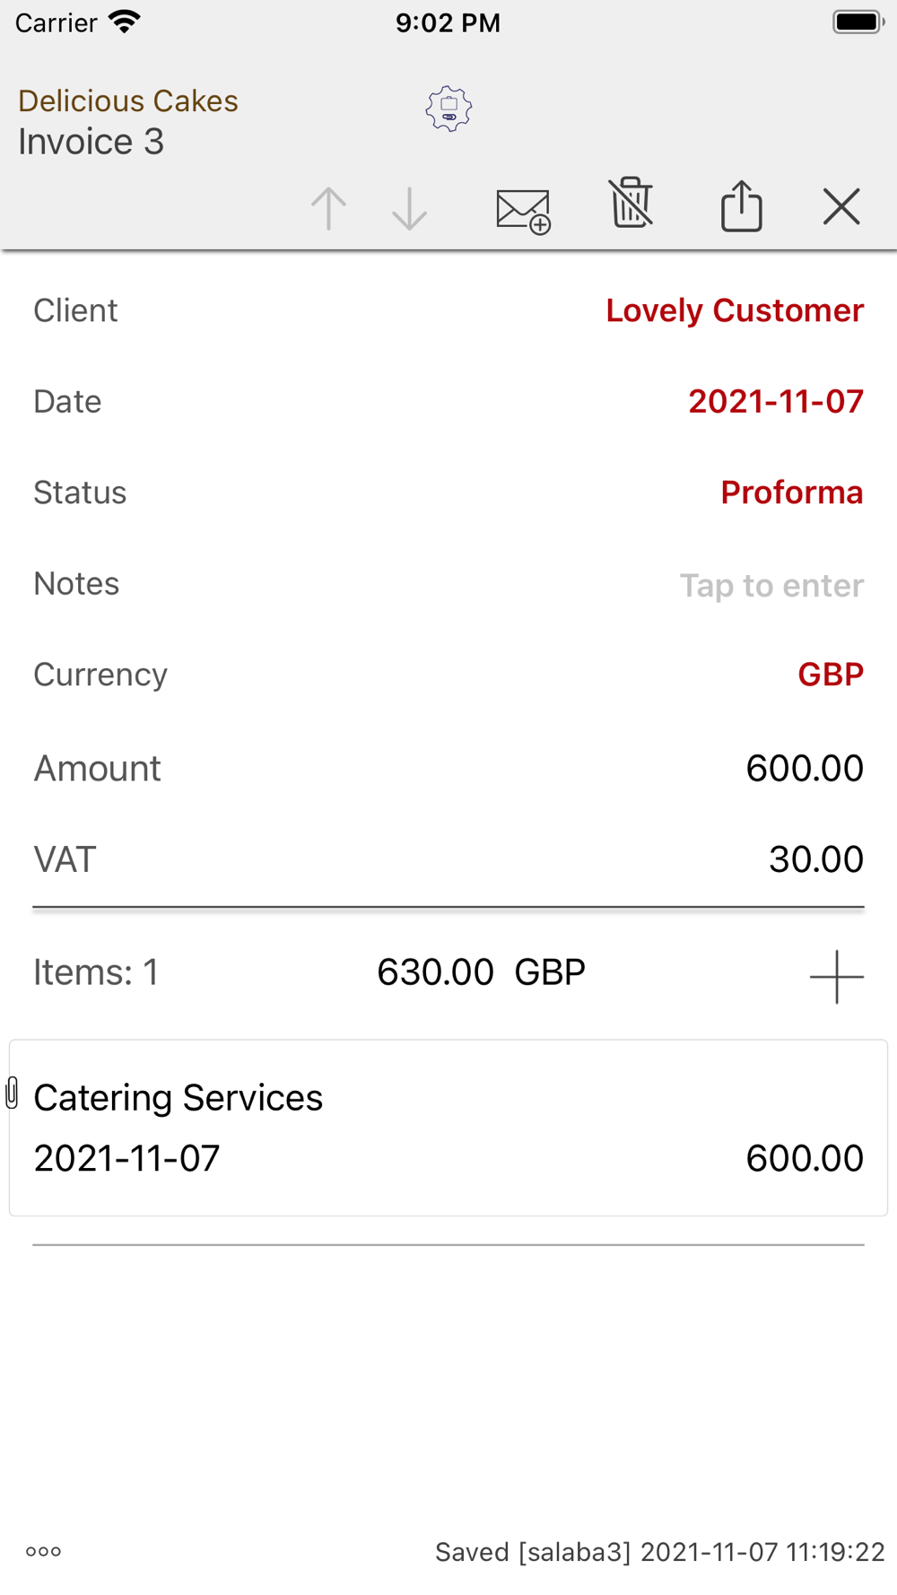This screenshot has width=897, height=1595.
Task: Tap the gear settings icon in header
Action: [448, 109]
